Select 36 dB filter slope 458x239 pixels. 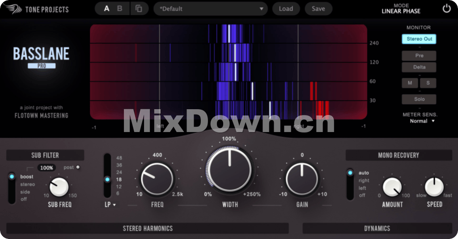(119, 165)
